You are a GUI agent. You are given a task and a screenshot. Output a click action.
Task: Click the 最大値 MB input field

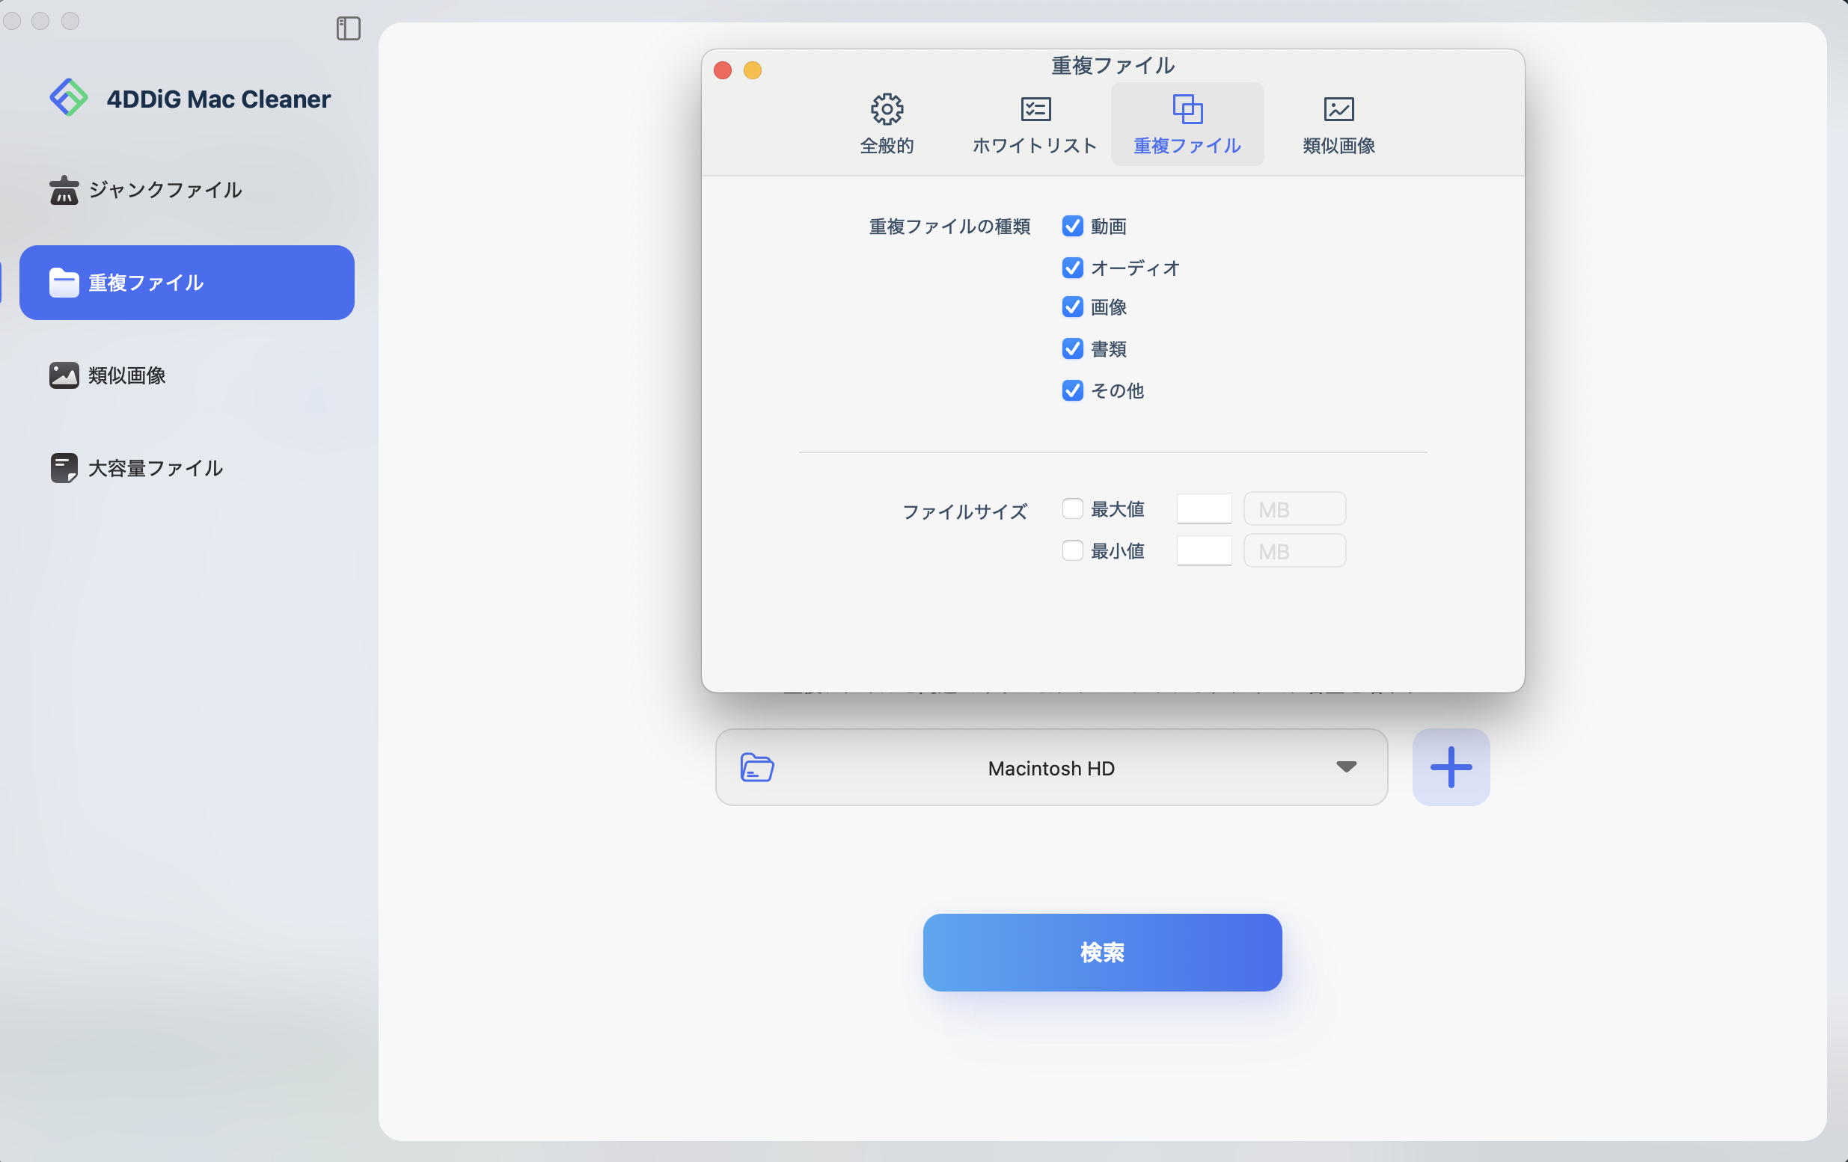click(x=1203, y=508)
